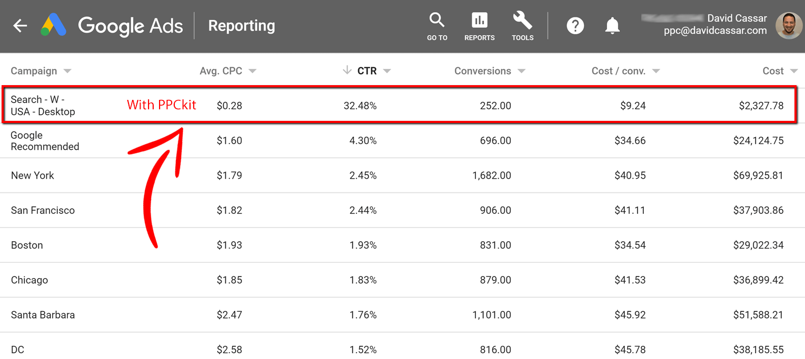Go back using the left arrow

click(x=20, y=26)
